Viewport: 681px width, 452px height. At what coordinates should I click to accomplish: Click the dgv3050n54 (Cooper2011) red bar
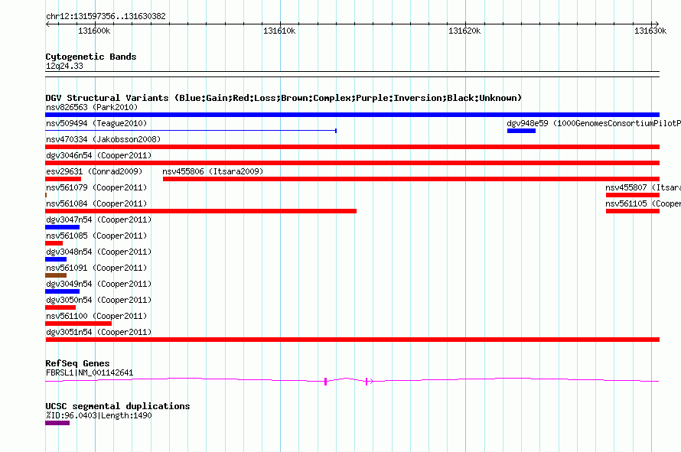(60, 307)
